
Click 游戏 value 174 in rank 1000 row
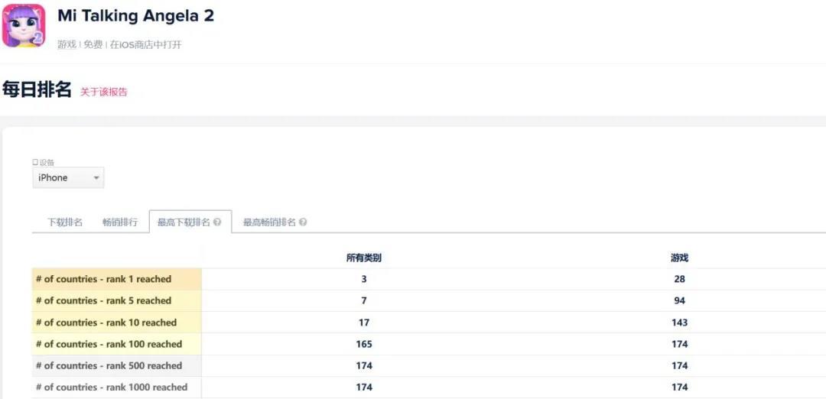coord(680,387)
